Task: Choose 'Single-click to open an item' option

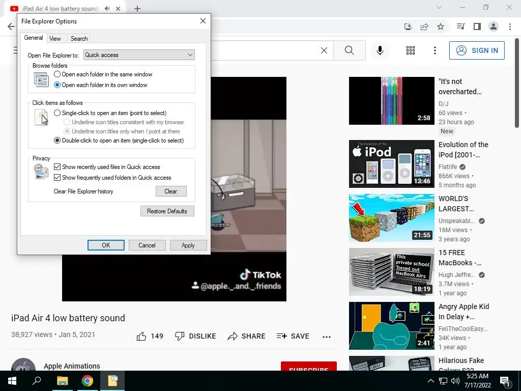Action: [110, 113]
